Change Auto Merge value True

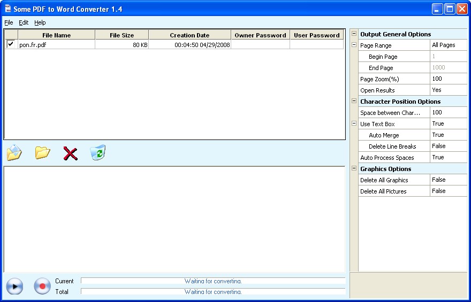pos(449,135)
